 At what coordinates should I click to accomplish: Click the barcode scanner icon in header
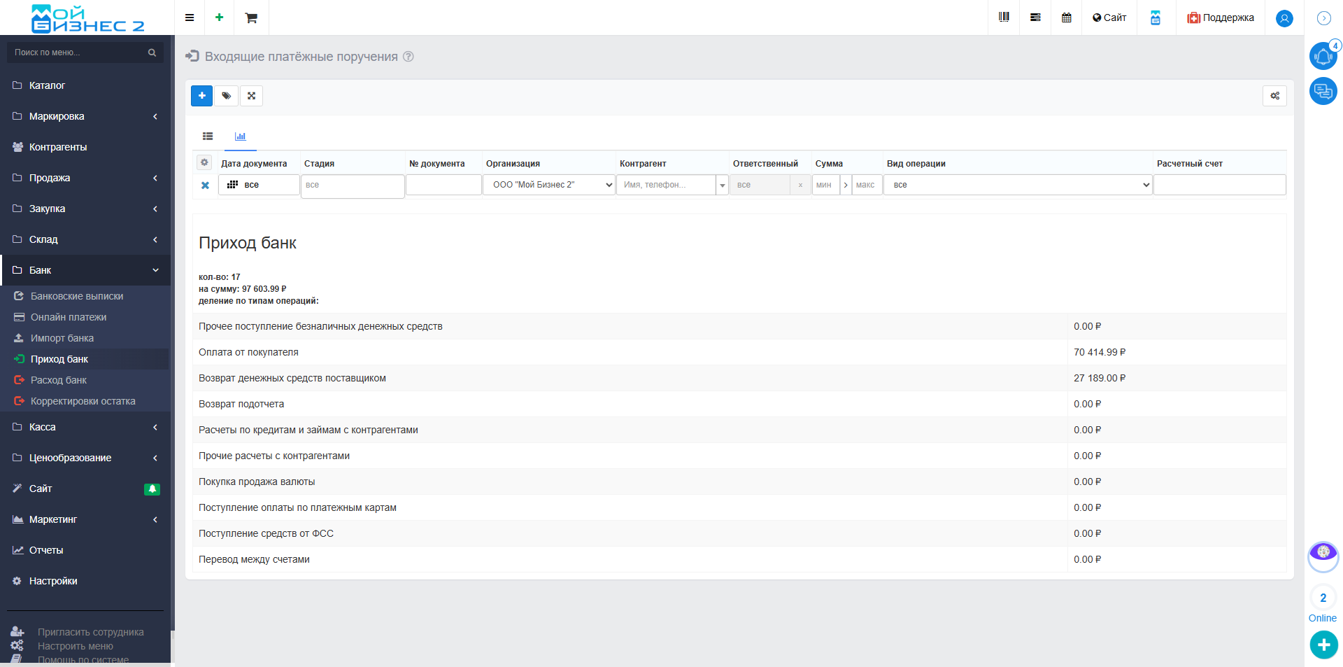(1004, 17)
